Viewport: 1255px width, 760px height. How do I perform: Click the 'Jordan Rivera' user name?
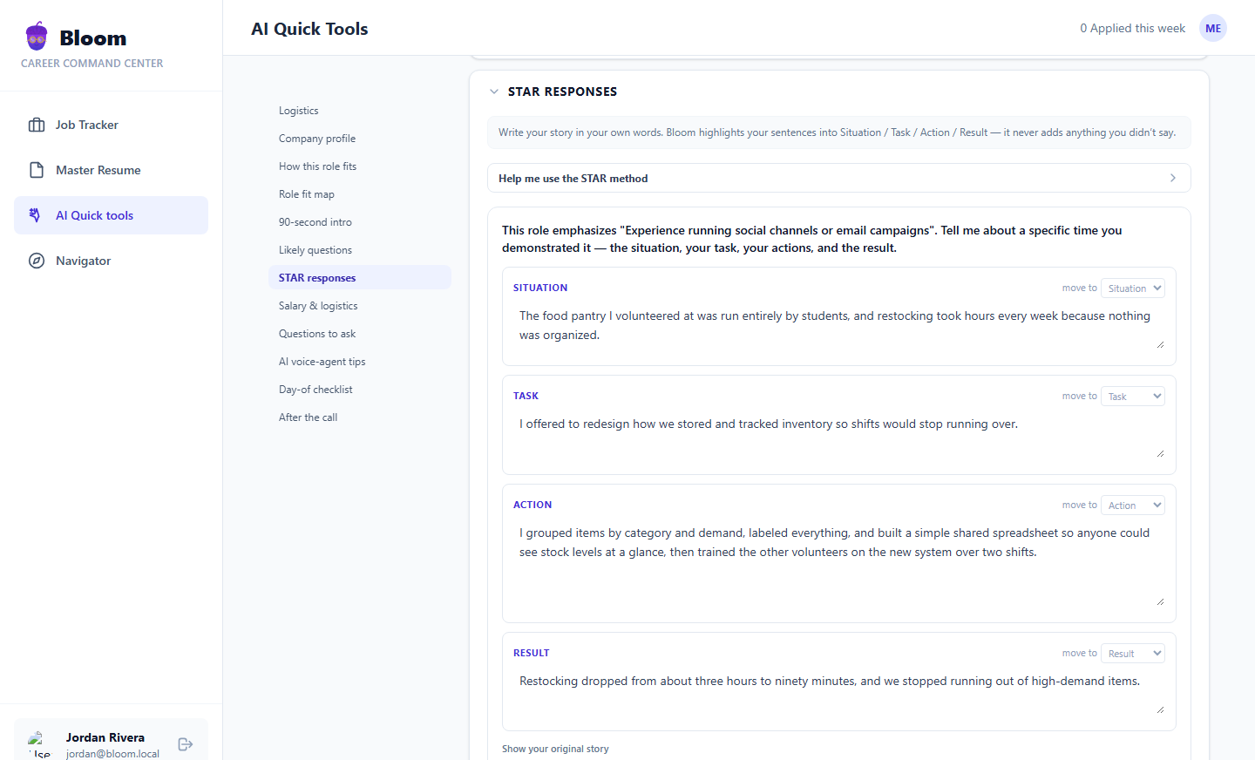(105, 737)
